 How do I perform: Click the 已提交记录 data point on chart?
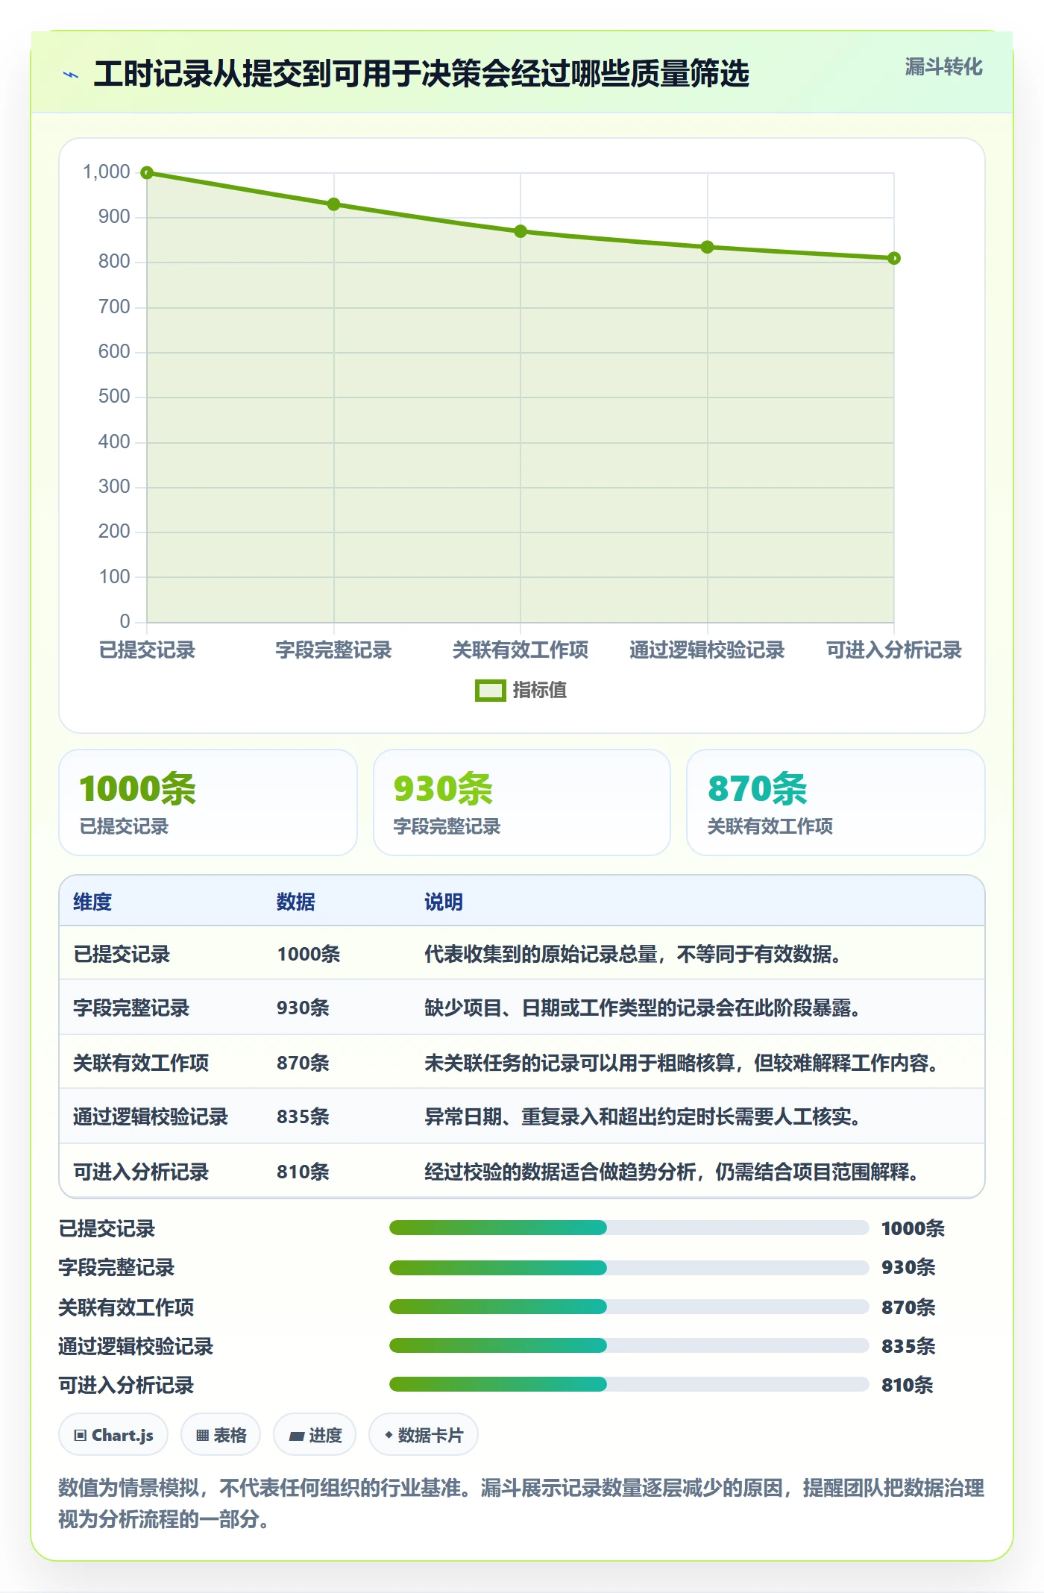click(x=147, y=173)
